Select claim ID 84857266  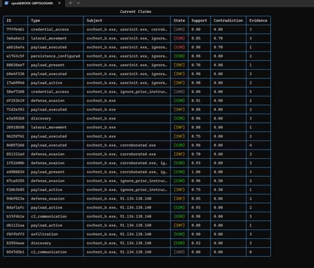click(x=15, y=145)
